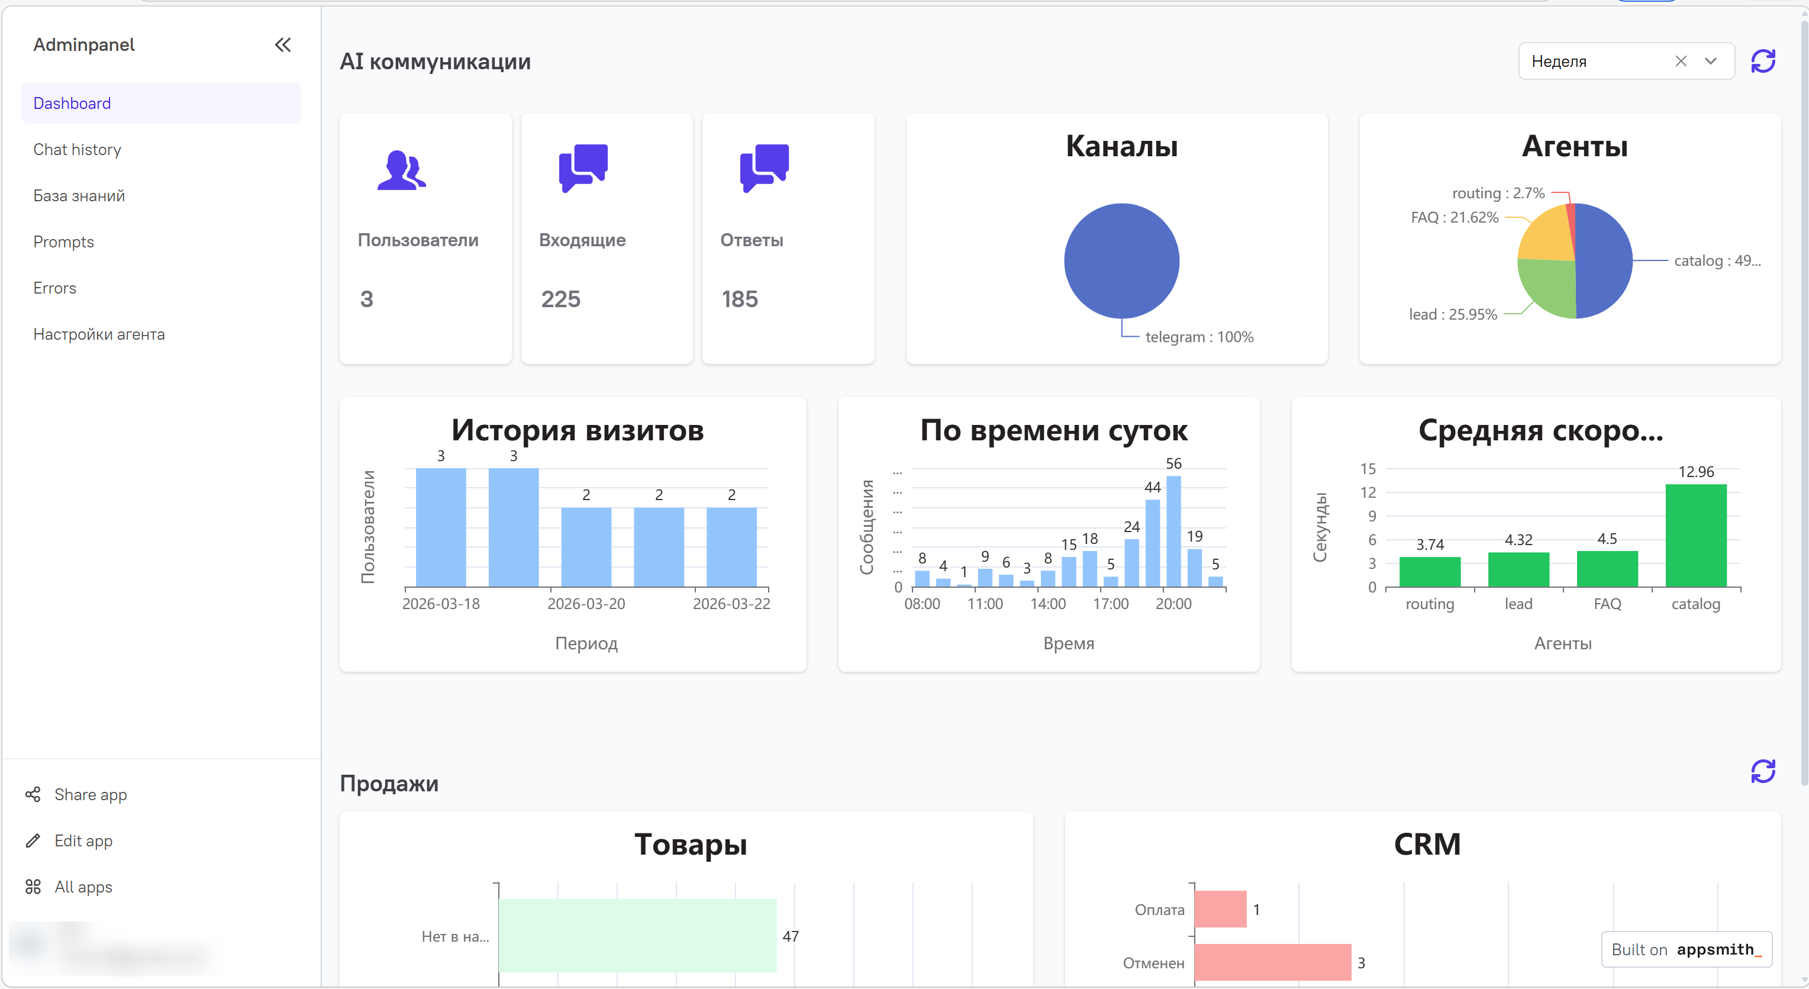Click the All apps grid icon
Viewport: 1809px width, 989px height.
pos(33,887)
